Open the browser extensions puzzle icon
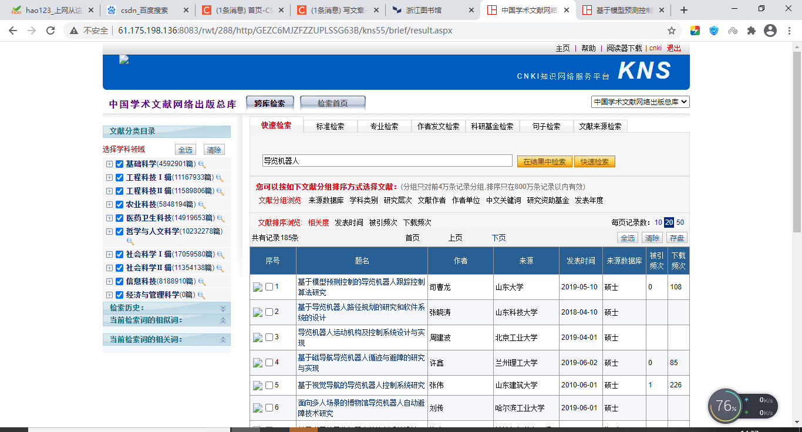 click(751, 31)
